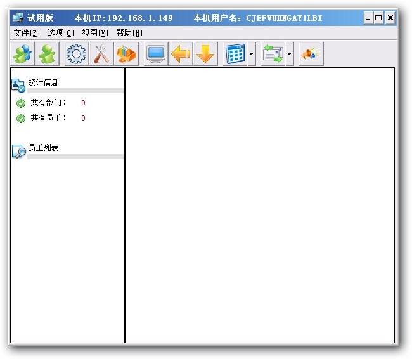Open the 文件[F] menu
This screenshot has width=412, height=359.
[x=27, y=33]
